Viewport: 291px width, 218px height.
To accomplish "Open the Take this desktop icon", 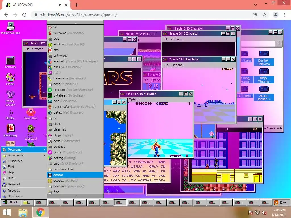I will click(x=31, y=114).
